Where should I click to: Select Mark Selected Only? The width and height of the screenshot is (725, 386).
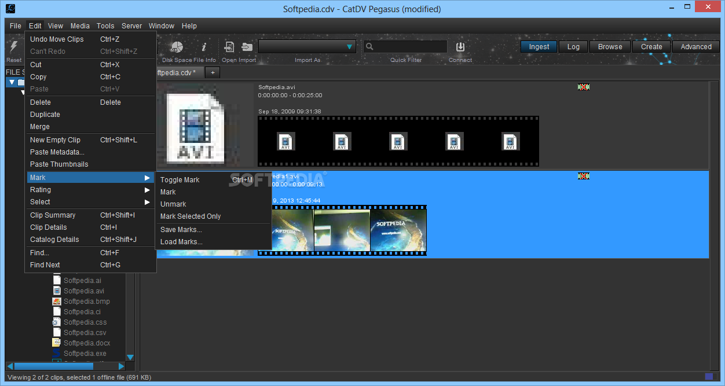coord(214,216)
